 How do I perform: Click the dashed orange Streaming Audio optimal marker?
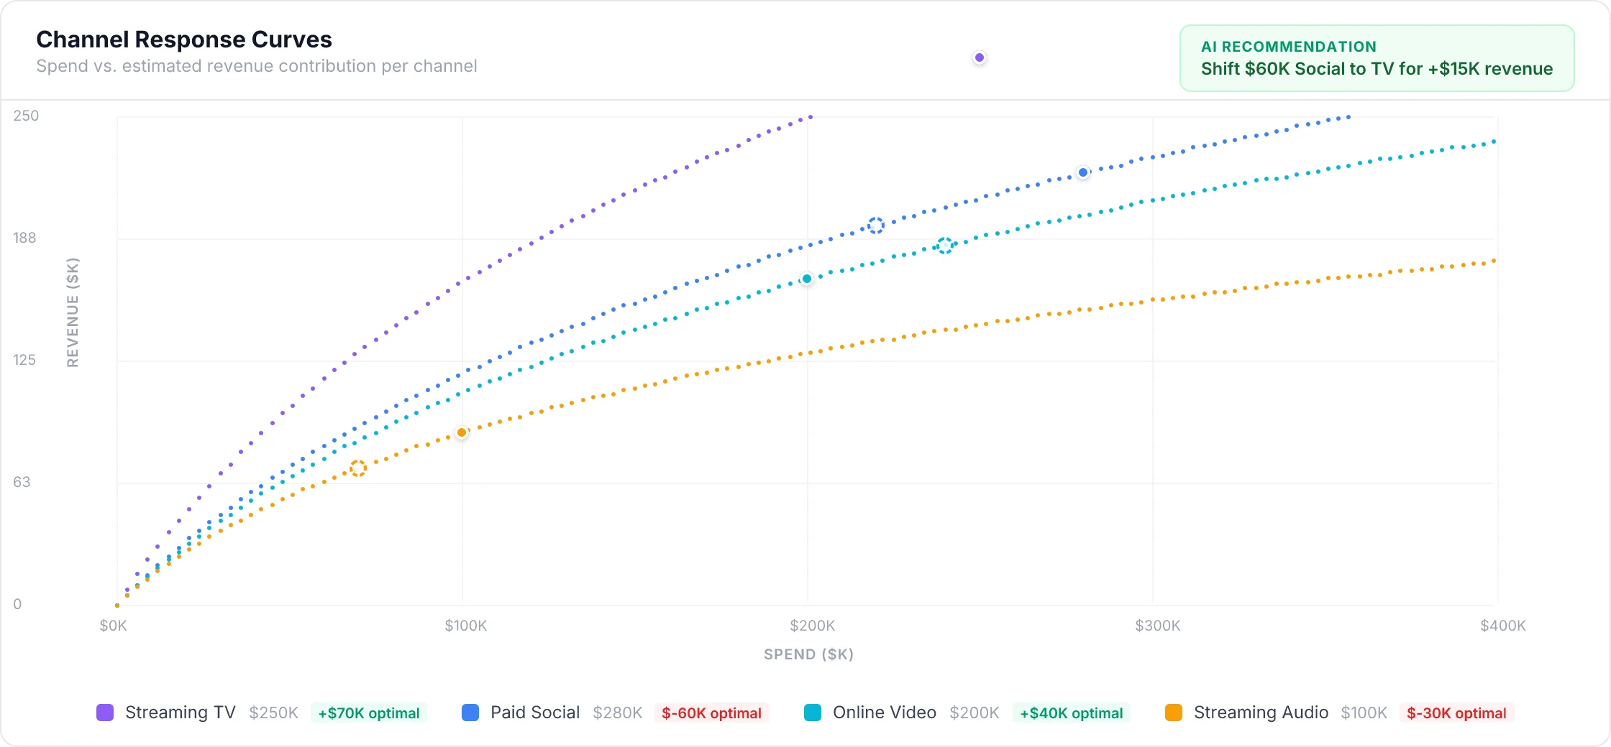358,468
